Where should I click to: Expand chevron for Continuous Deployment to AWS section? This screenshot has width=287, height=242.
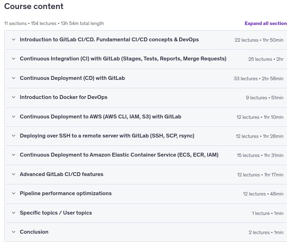point(14,117)
